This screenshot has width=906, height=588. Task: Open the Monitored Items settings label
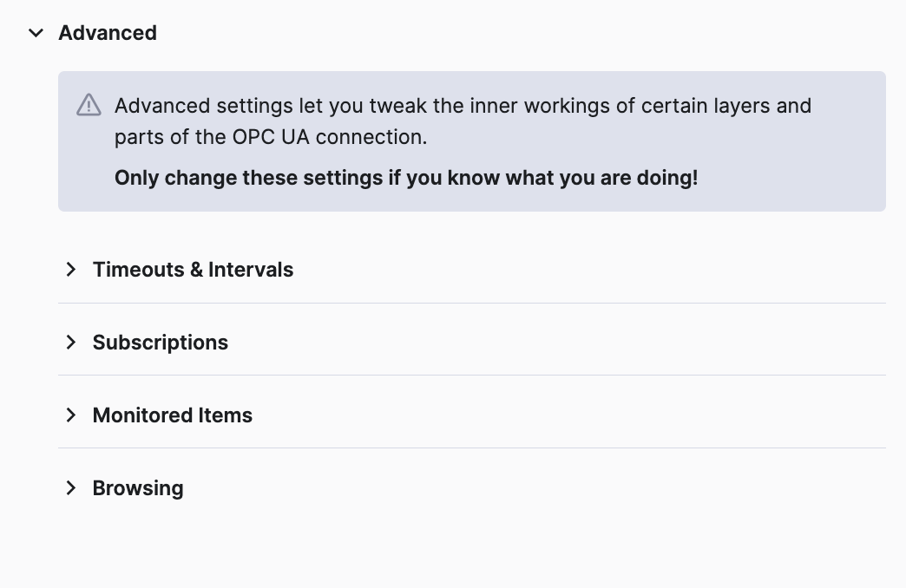point(173,415)
